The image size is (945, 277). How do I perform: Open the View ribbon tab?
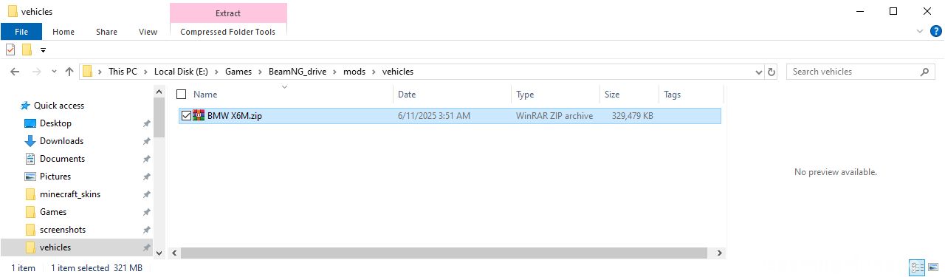click(x=148, y=32)
